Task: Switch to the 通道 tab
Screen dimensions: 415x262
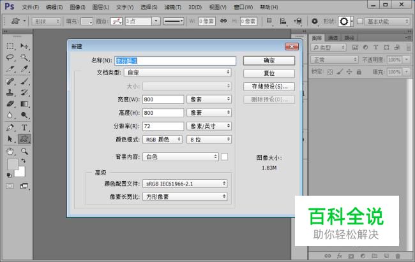Action: (333, 38)
